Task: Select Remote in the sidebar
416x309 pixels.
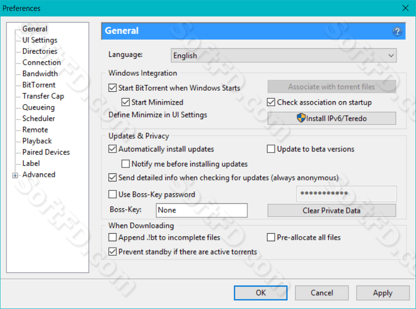Action: [35, 130]
